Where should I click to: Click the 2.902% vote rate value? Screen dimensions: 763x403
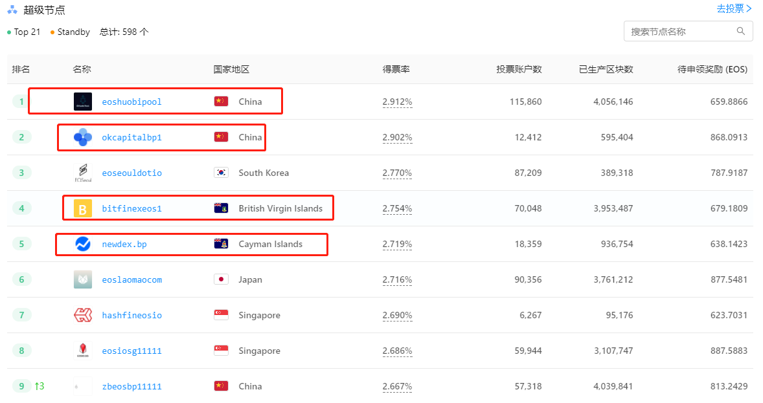tap(397, 137)
